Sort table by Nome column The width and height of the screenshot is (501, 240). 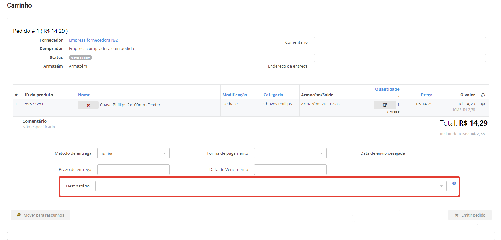84,95
